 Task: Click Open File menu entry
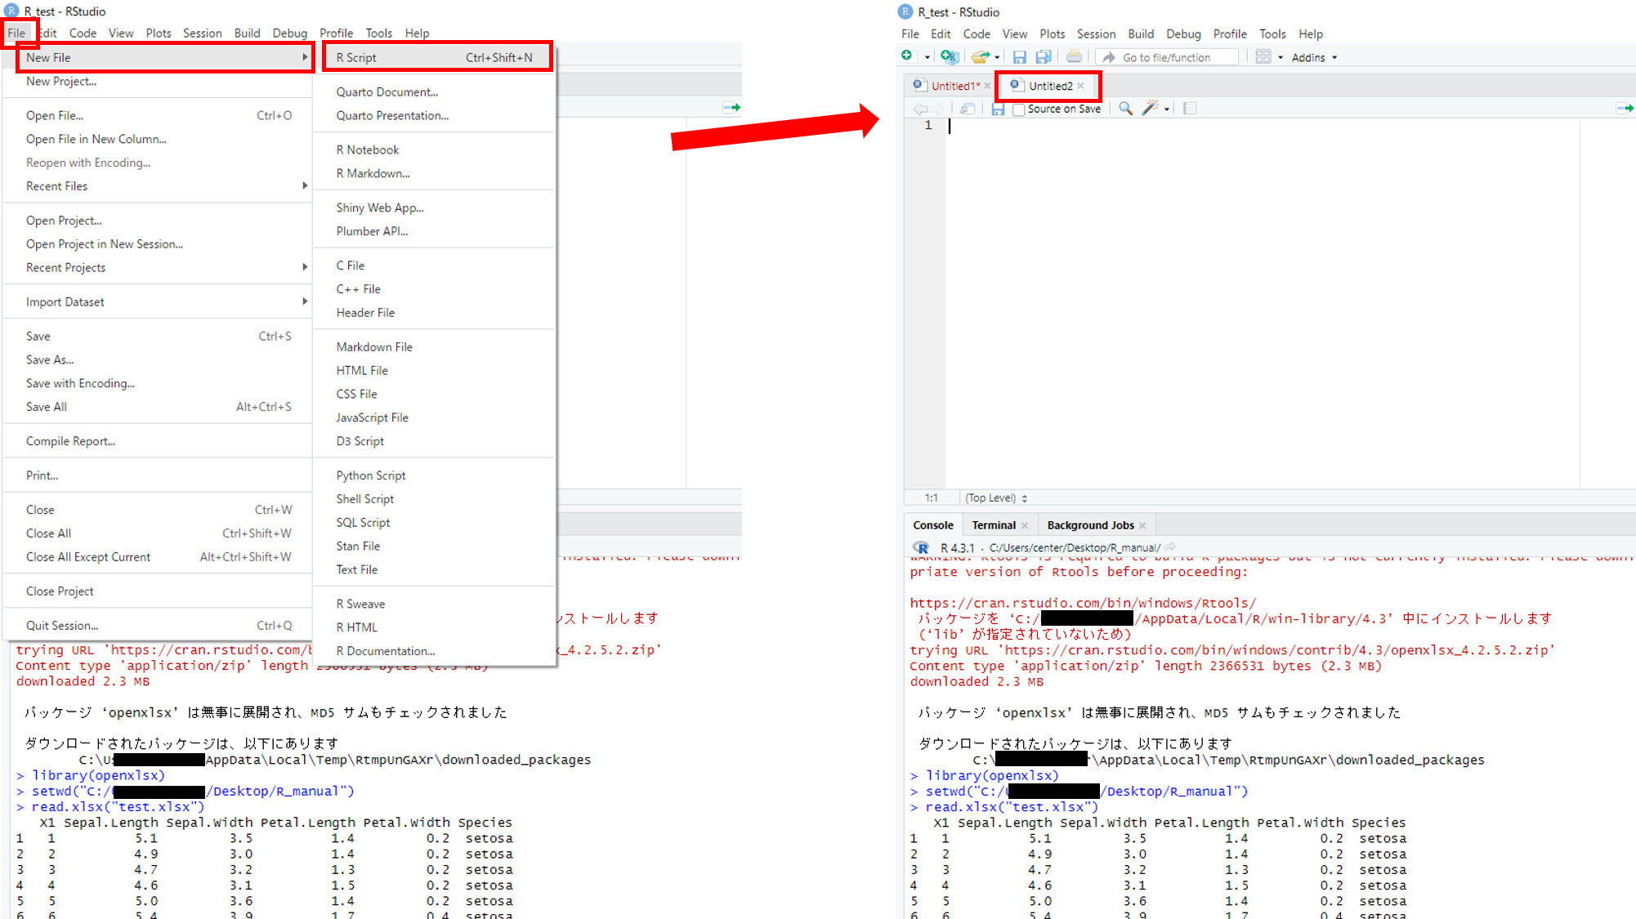(x=55, y=115)
